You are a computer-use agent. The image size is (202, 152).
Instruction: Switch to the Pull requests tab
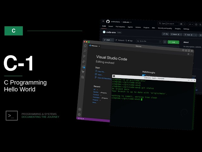click(120, 27)
